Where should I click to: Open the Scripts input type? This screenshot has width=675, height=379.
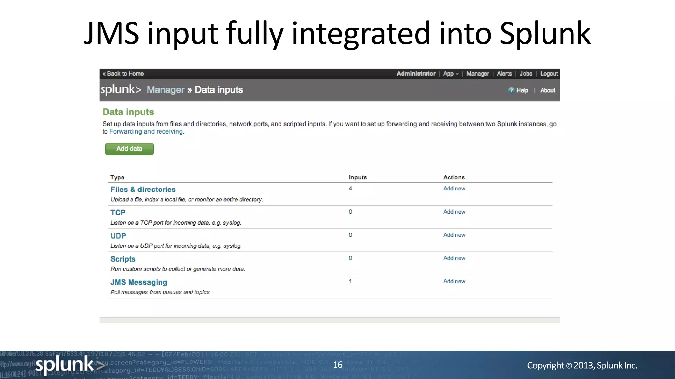[x=123, y=259]
